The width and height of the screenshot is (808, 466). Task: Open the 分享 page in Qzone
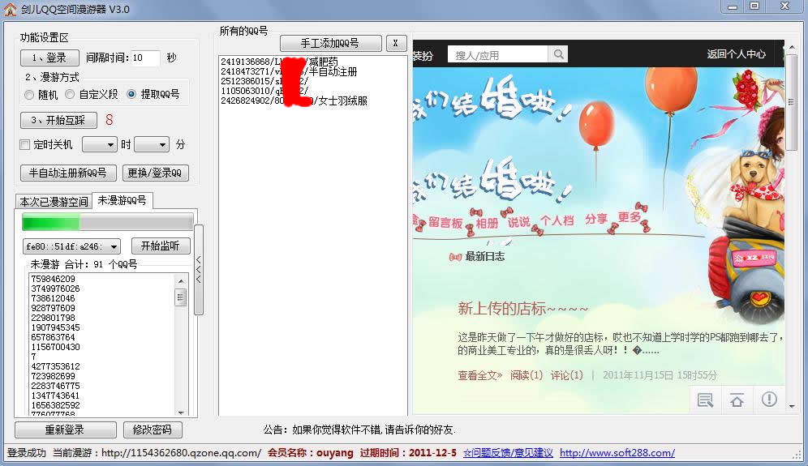point(595,219)
